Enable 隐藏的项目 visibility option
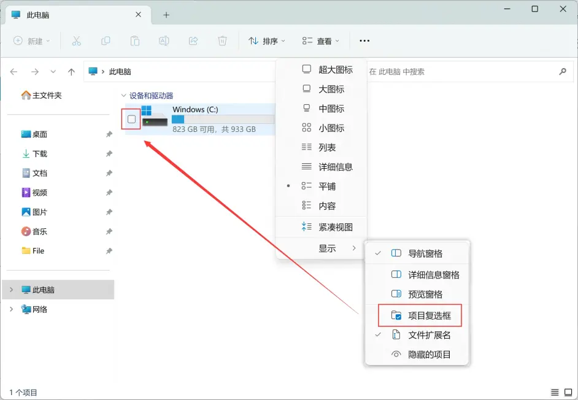Image resolution: width=578 pixels, height=400 pixels. tap(429, 355)
